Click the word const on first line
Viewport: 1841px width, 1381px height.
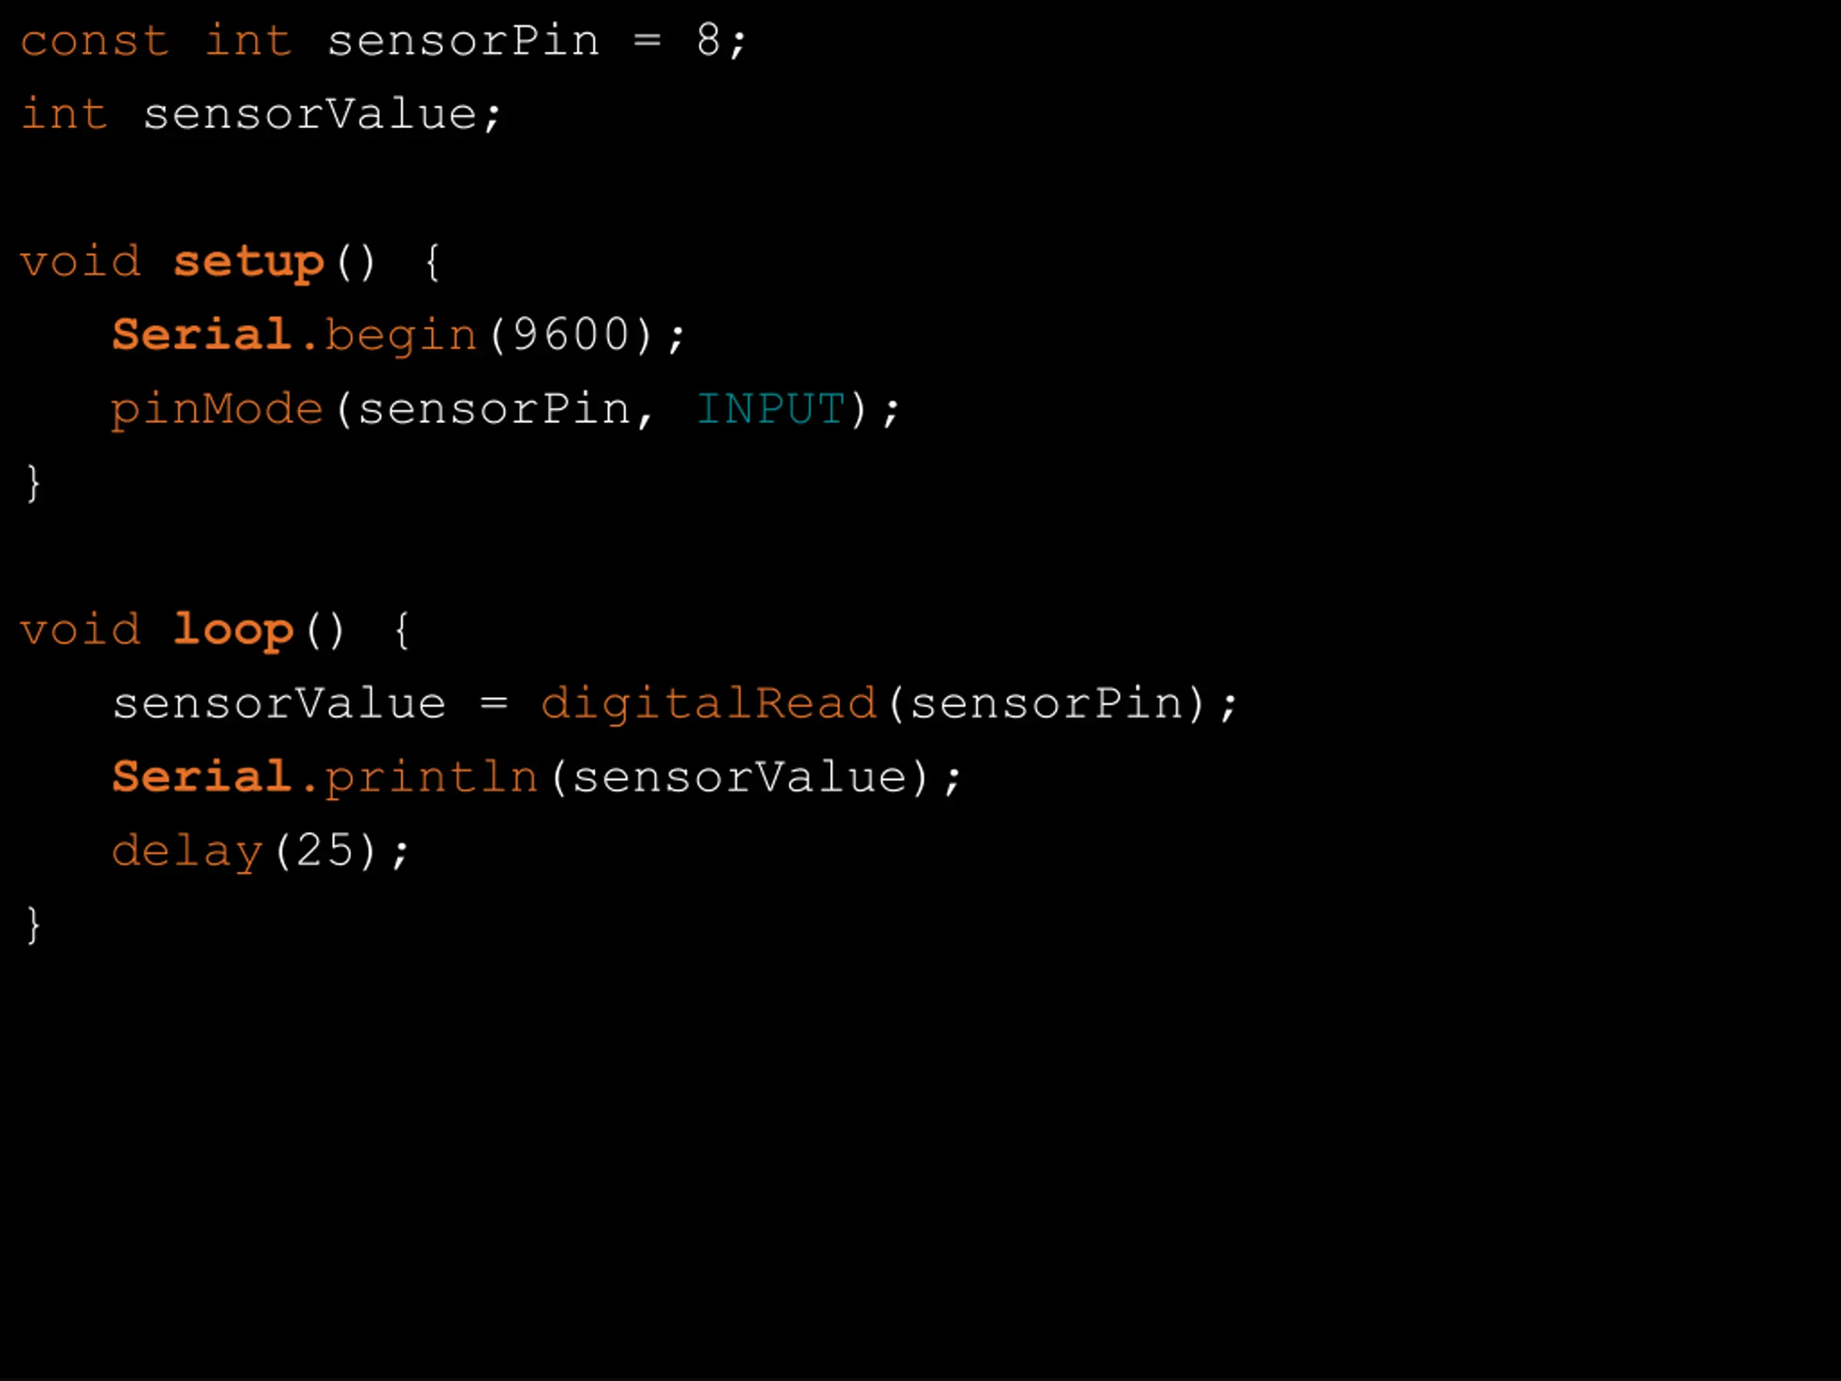[94, 42]
